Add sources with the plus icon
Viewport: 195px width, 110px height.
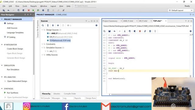pos(58,25)
